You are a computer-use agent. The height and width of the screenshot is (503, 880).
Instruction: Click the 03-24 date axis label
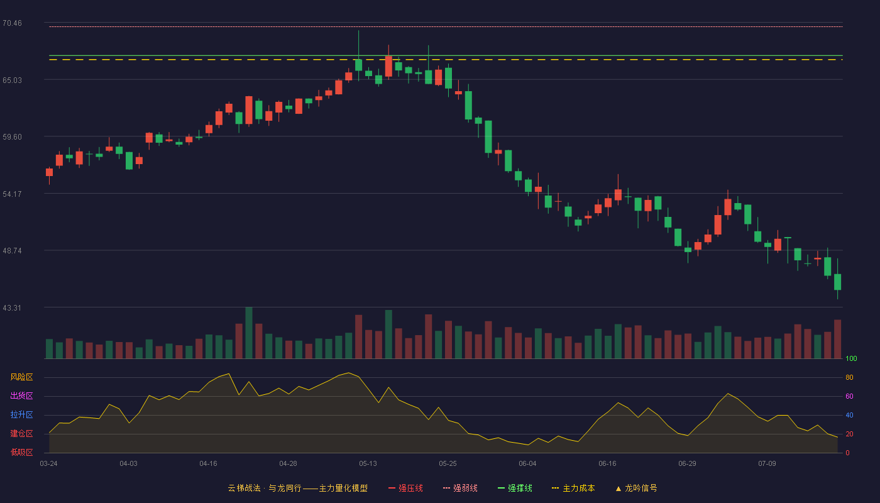coord(48,463)
